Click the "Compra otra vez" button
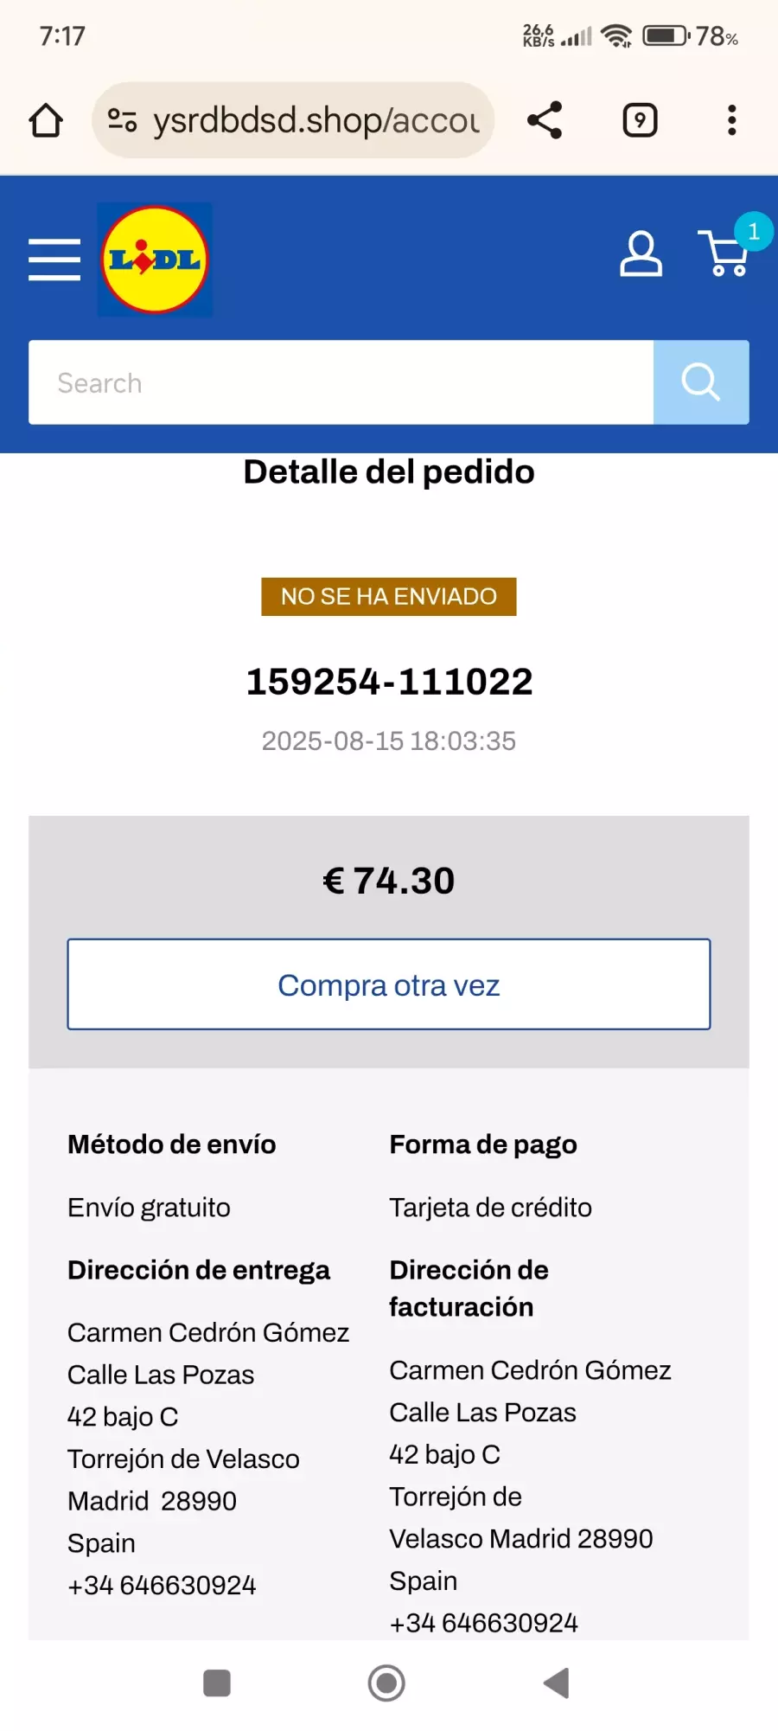The image size is (778, 1731). [x=389, y=984]
